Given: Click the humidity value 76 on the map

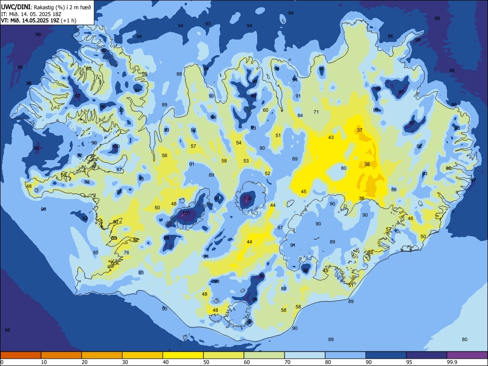Looking at the screenshot, I should 126,252.
